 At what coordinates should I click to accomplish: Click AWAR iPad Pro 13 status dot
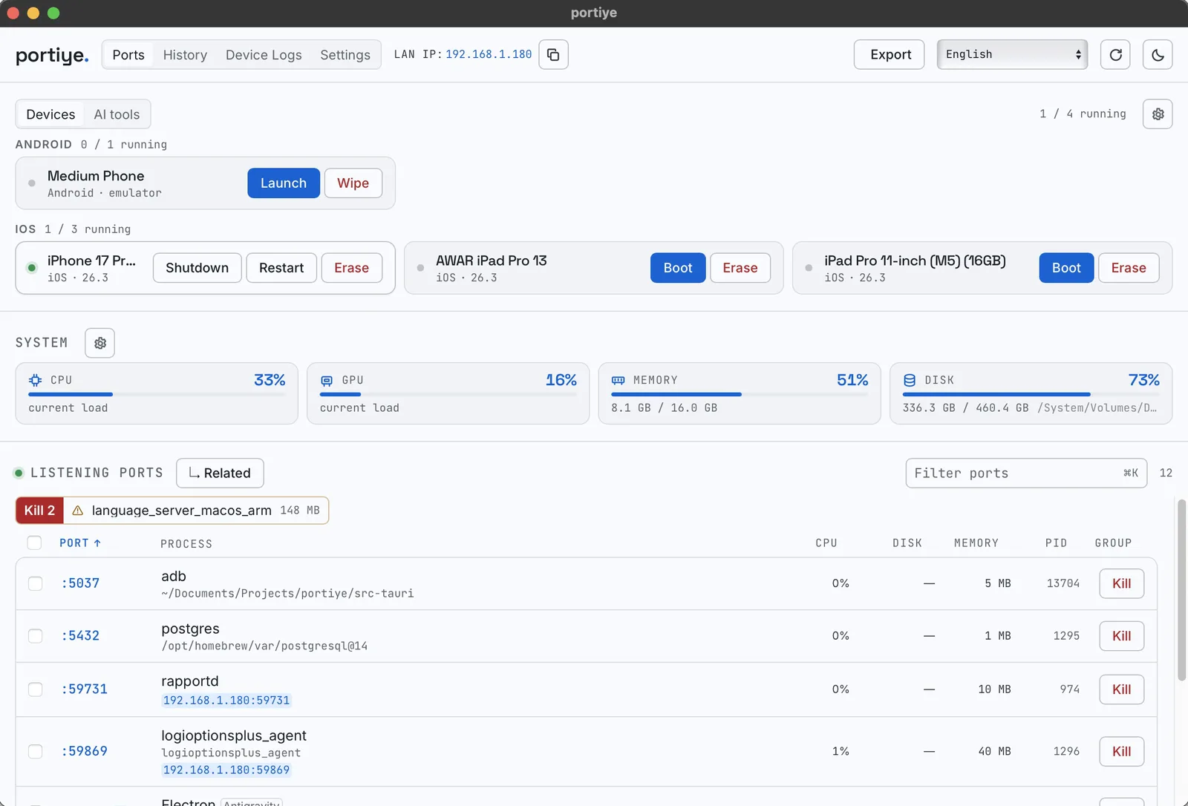tap(420, 268)
